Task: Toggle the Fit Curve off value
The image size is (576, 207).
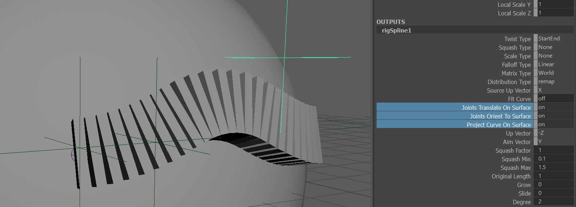Action: (556, 99)
